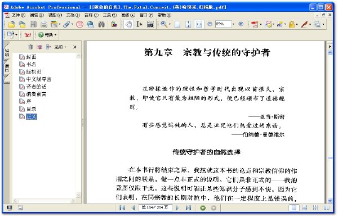Go to previous page button
This screenshot has width=338, height=217.
[x=133, y=208]
